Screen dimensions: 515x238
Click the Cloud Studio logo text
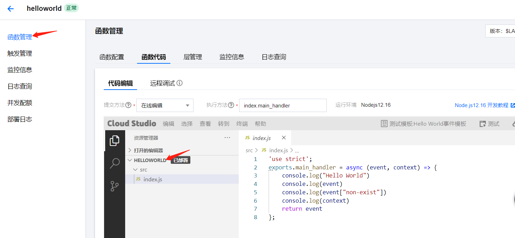click(x=131, y=124)
